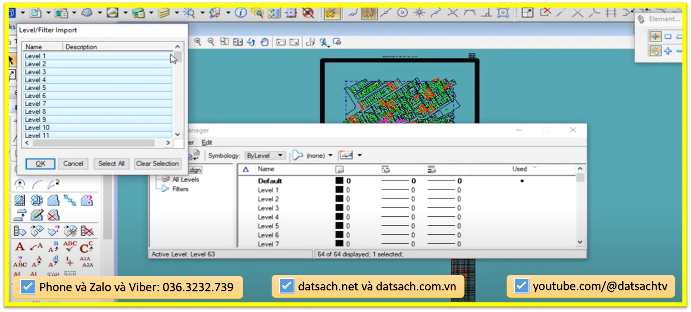Select the Delete Element red X tool

click(x=545, y=13)
